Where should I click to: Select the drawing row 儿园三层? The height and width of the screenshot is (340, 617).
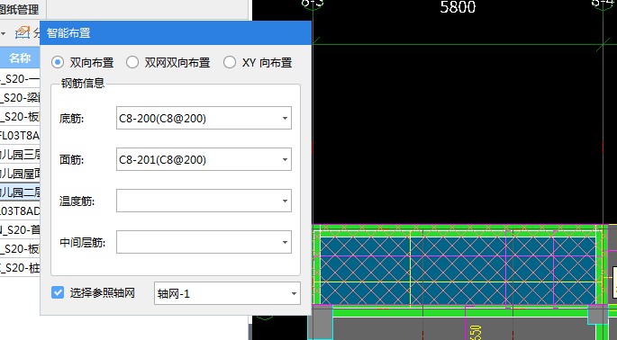click(20, 155)
